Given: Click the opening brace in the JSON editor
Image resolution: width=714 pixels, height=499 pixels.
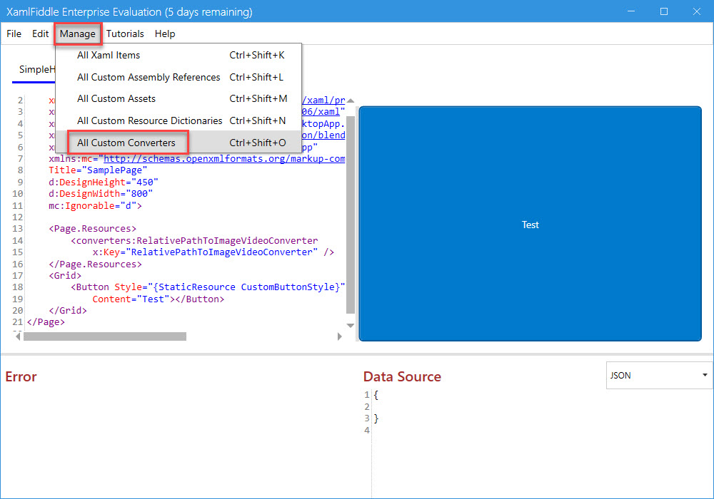Looking at the screenshot, I should point(376,394).
